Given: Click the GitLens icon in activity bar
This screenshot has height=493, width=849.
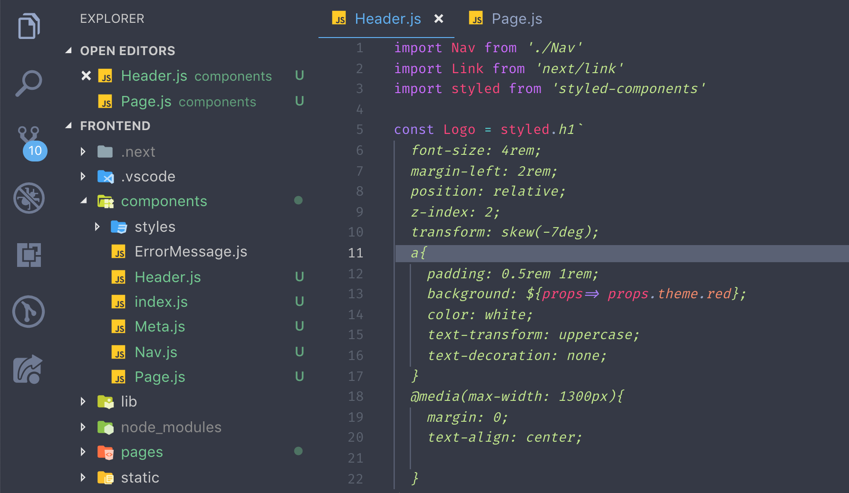Looking at the screenshot, I should [x=29, y=312].
